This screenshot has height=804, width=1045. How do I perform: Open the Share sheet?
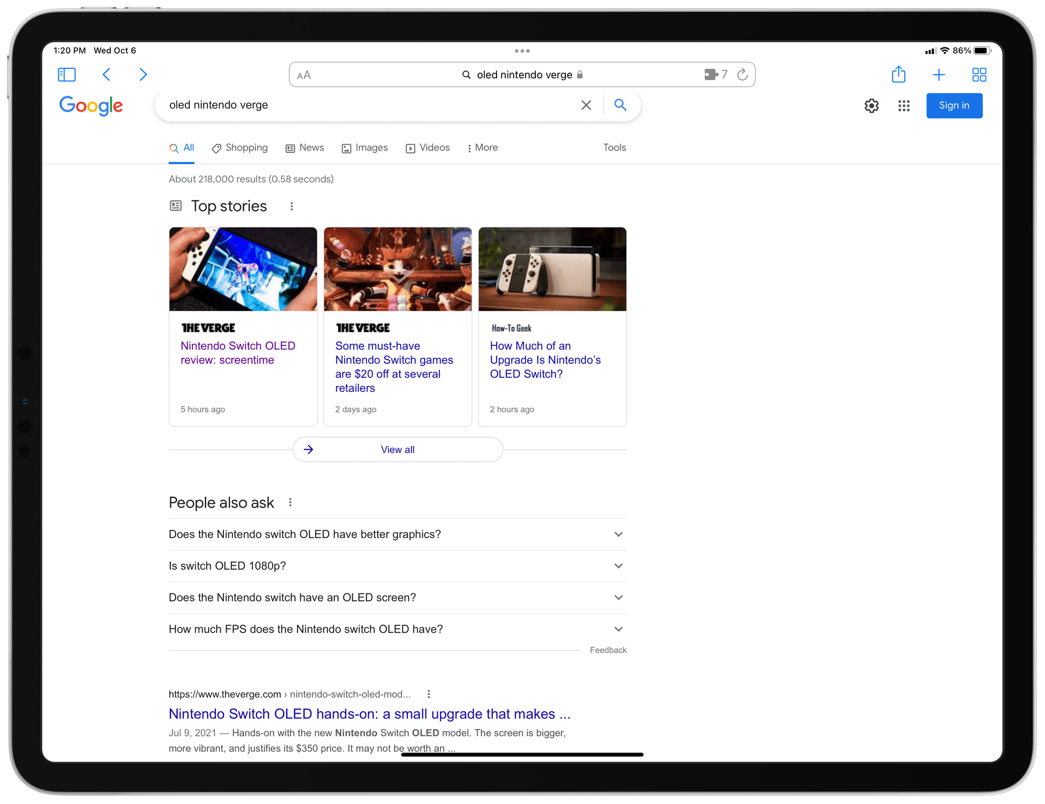click(899, 74)
